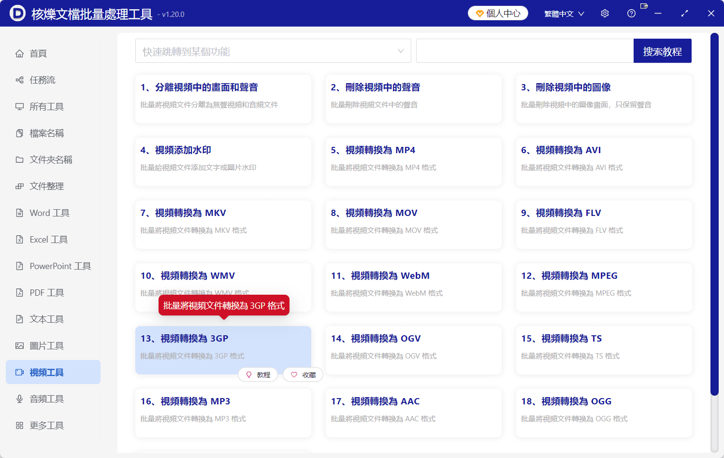Click the app logo icon in title bar
724x458 pixels.
[17, 13]
